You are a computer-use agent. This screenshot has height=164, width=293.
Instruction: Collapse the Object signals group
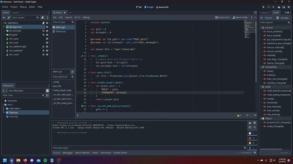coord(261,118)
